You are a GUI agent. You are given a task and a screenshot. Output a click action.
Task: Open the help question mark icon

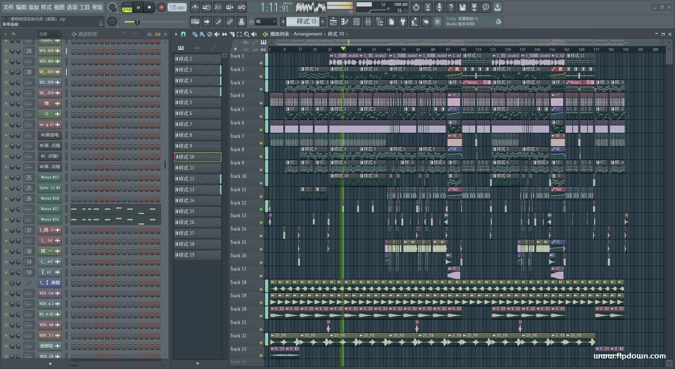pyautogui.click(x=451, y=7)
